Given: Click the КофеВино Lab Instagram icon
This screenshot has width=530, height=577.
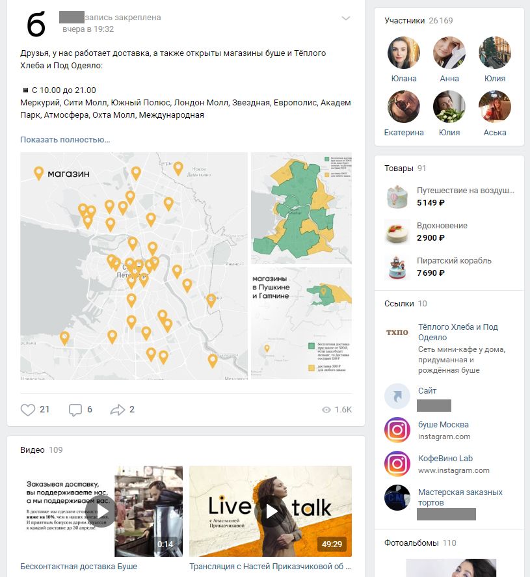Looking at the screenshot, I should [397, 464].
